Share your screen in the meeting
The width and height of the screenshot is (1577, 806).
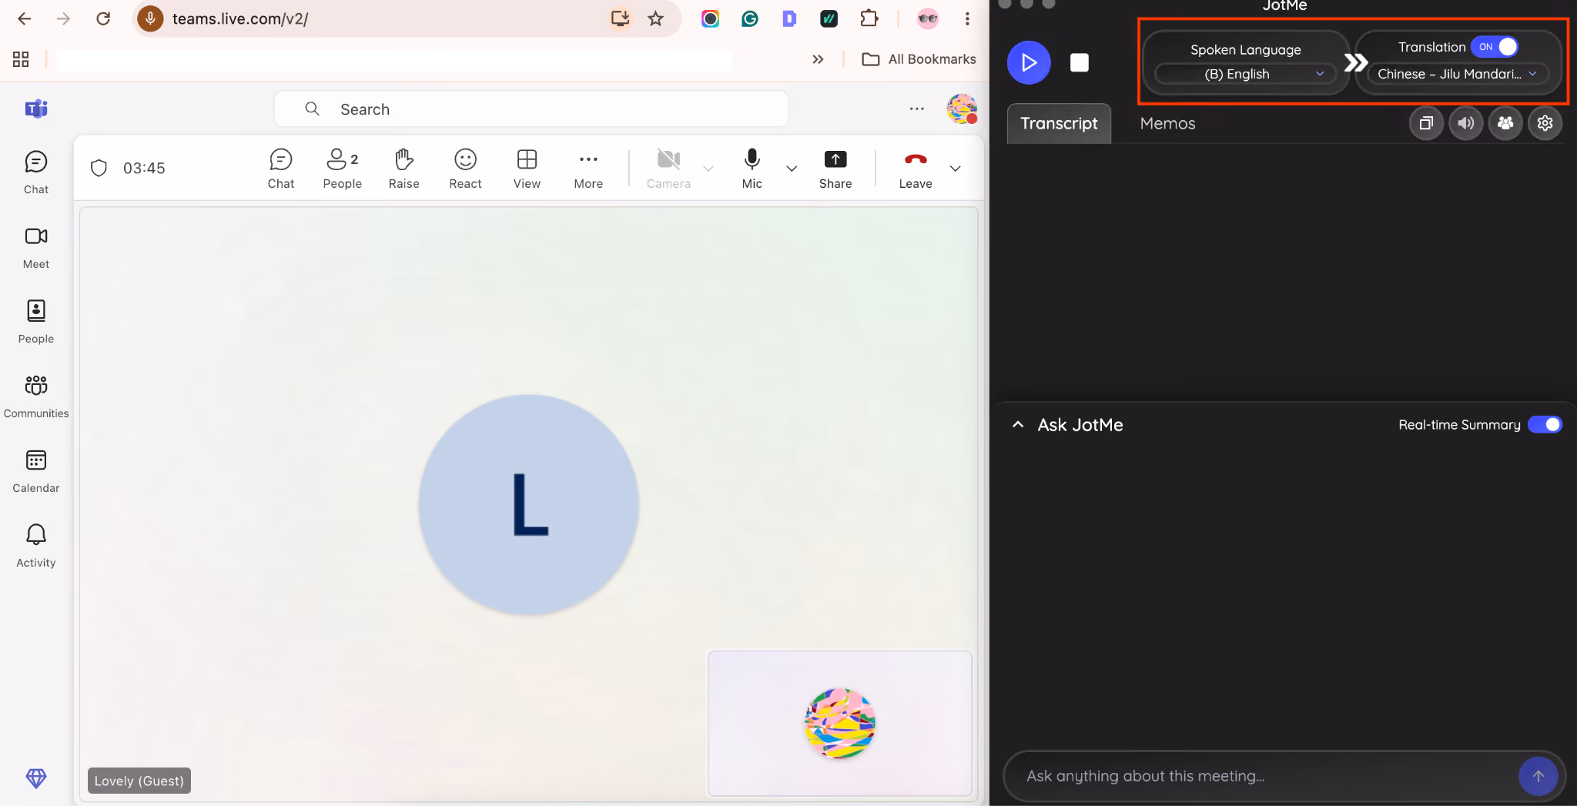click(835, 169)
